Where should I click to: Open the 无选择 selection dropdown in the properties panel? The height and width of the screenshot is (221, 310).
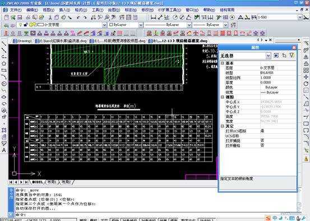(x=268, y=56)
